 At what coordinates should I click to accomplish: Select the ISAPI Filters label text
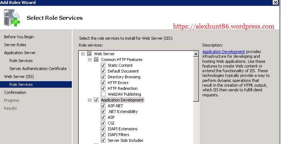coord(118,135)
